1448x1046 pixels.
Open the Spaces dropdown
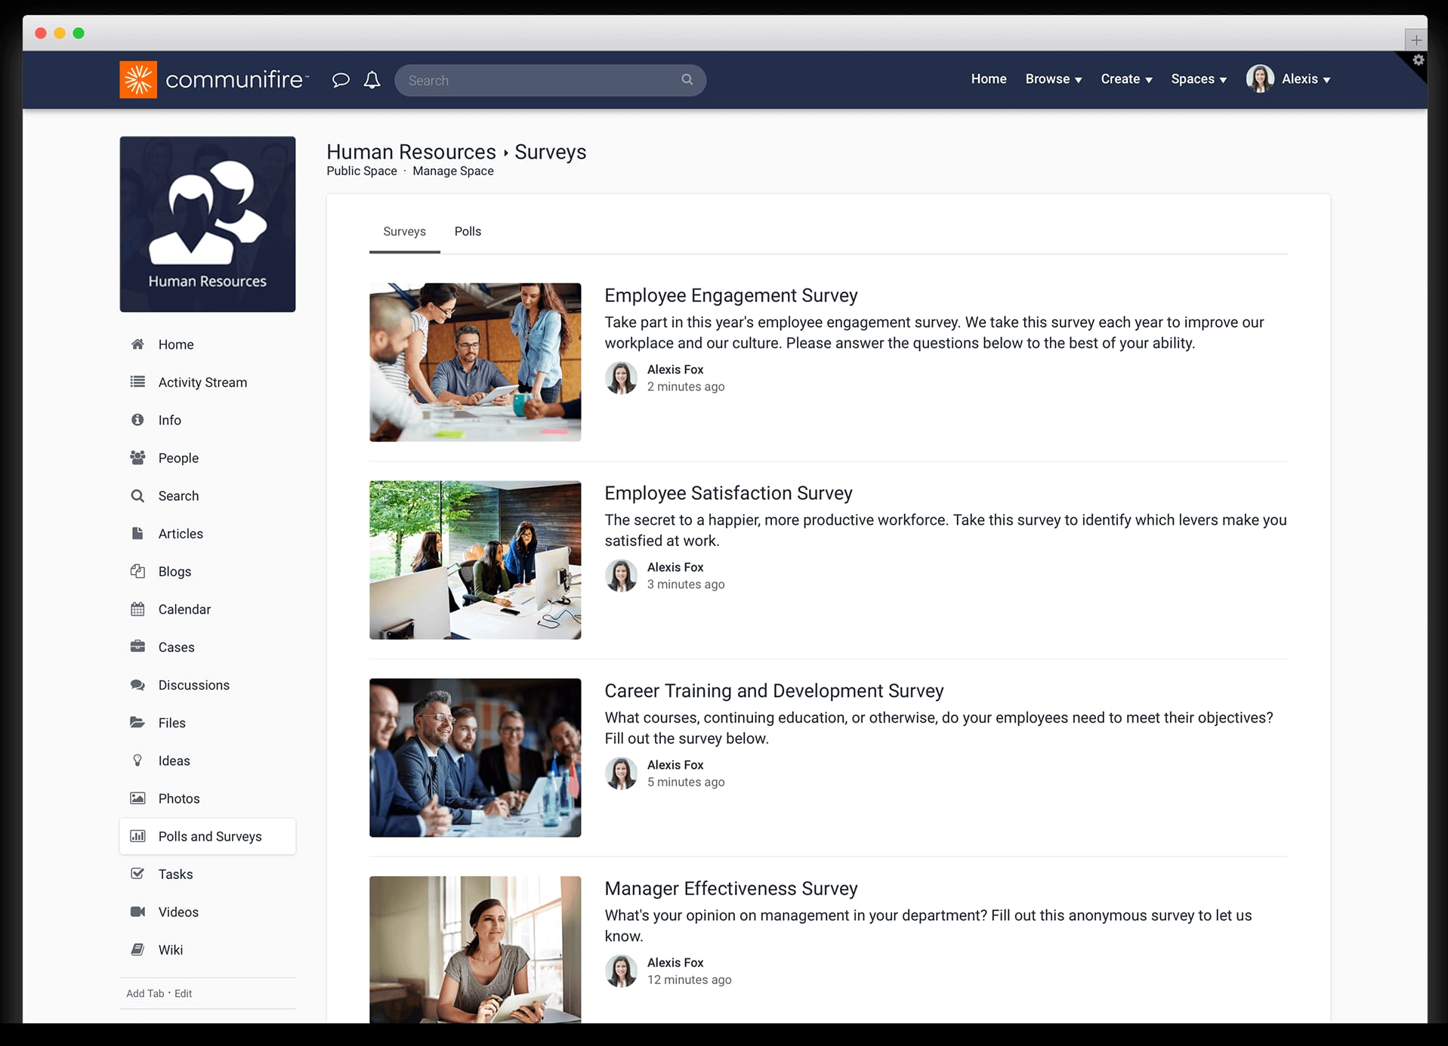[1198, 79]
